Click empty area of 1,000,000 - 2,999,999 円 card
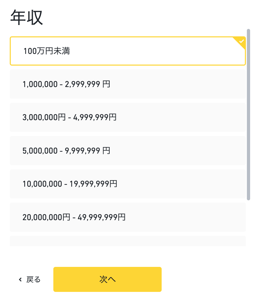The image size is (268, 300). 178,84
